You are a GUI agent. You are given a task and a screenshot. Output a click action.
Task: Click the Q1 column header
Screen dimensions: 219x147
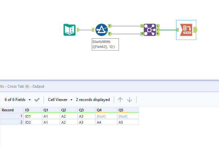click(x=51, y=110)
